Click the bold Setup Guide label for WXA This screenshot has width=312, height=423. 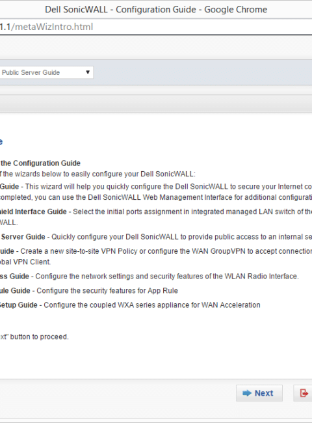(x=19, y=305)
